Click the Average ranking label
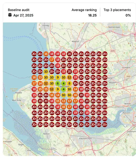 coord(84,10)
